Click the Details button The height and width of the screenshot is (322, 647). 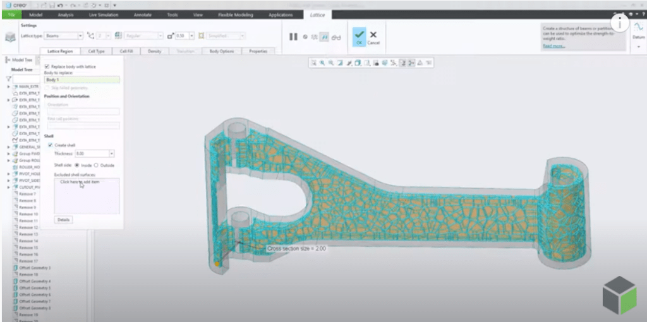[x=63, y=220]
